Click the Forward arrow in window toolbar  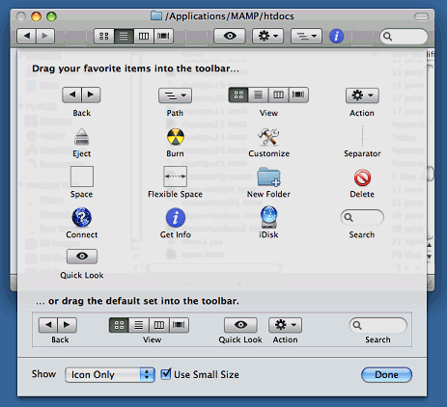tap(45, 36)
